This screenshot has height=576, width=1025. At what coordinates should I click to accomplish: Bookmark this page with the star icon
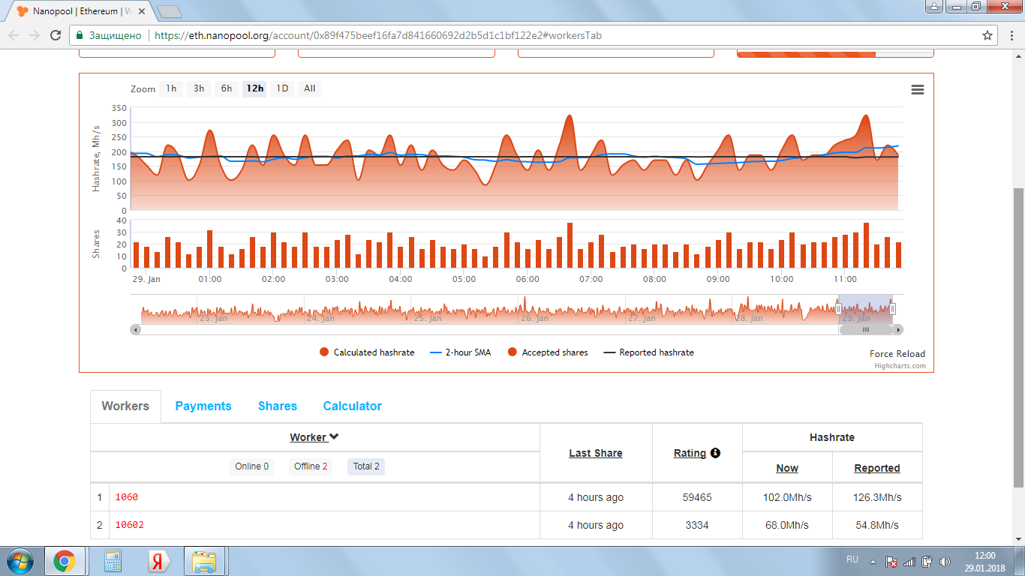click(987, 35)
